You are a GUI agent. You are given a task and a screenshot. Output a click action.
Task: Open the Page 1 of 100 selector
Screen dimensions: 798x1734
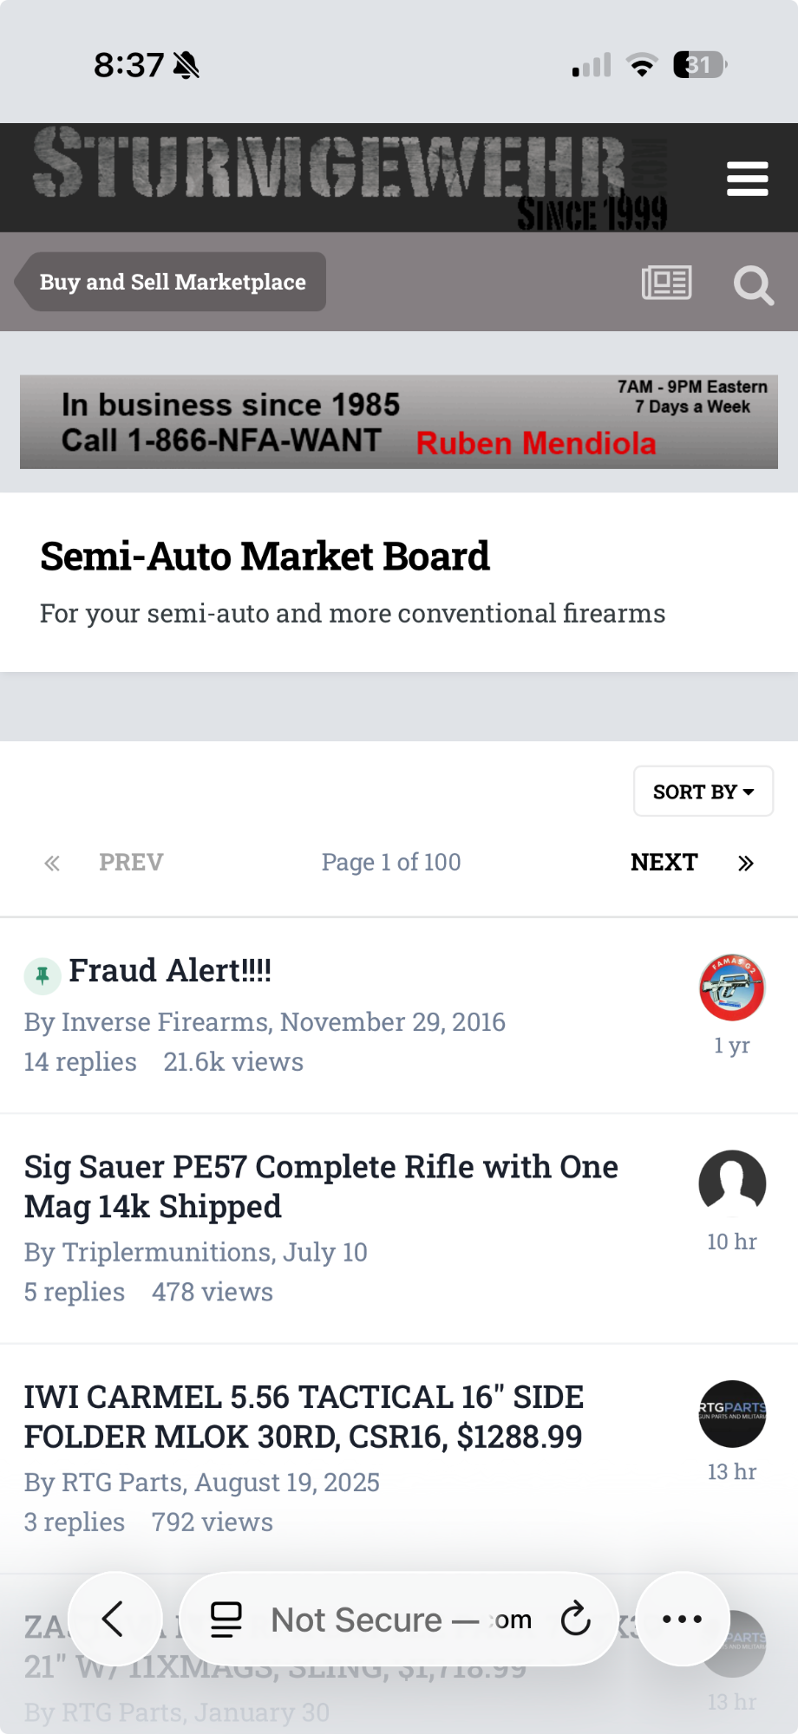click(x=391, y=862)
